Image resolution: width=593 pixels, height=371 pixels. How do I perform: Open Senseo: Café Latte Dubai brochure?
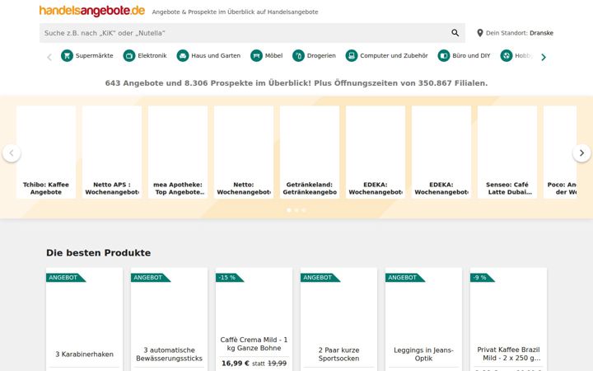pos(507,153)
